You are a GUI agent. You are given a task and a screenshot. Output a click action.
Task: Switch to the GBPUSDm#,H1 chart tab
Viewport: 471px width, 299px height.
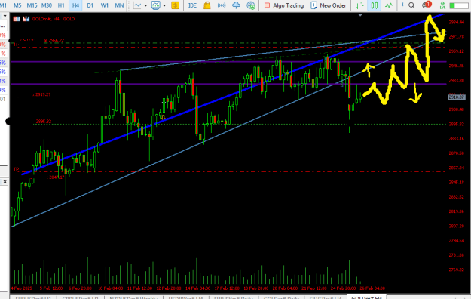click(80, 297)
